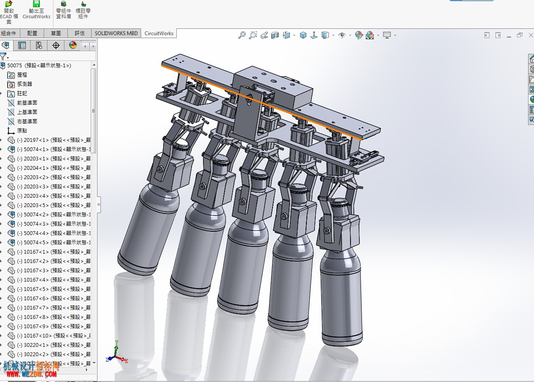Click the Normal To axis icon

[x=314, y=35]
